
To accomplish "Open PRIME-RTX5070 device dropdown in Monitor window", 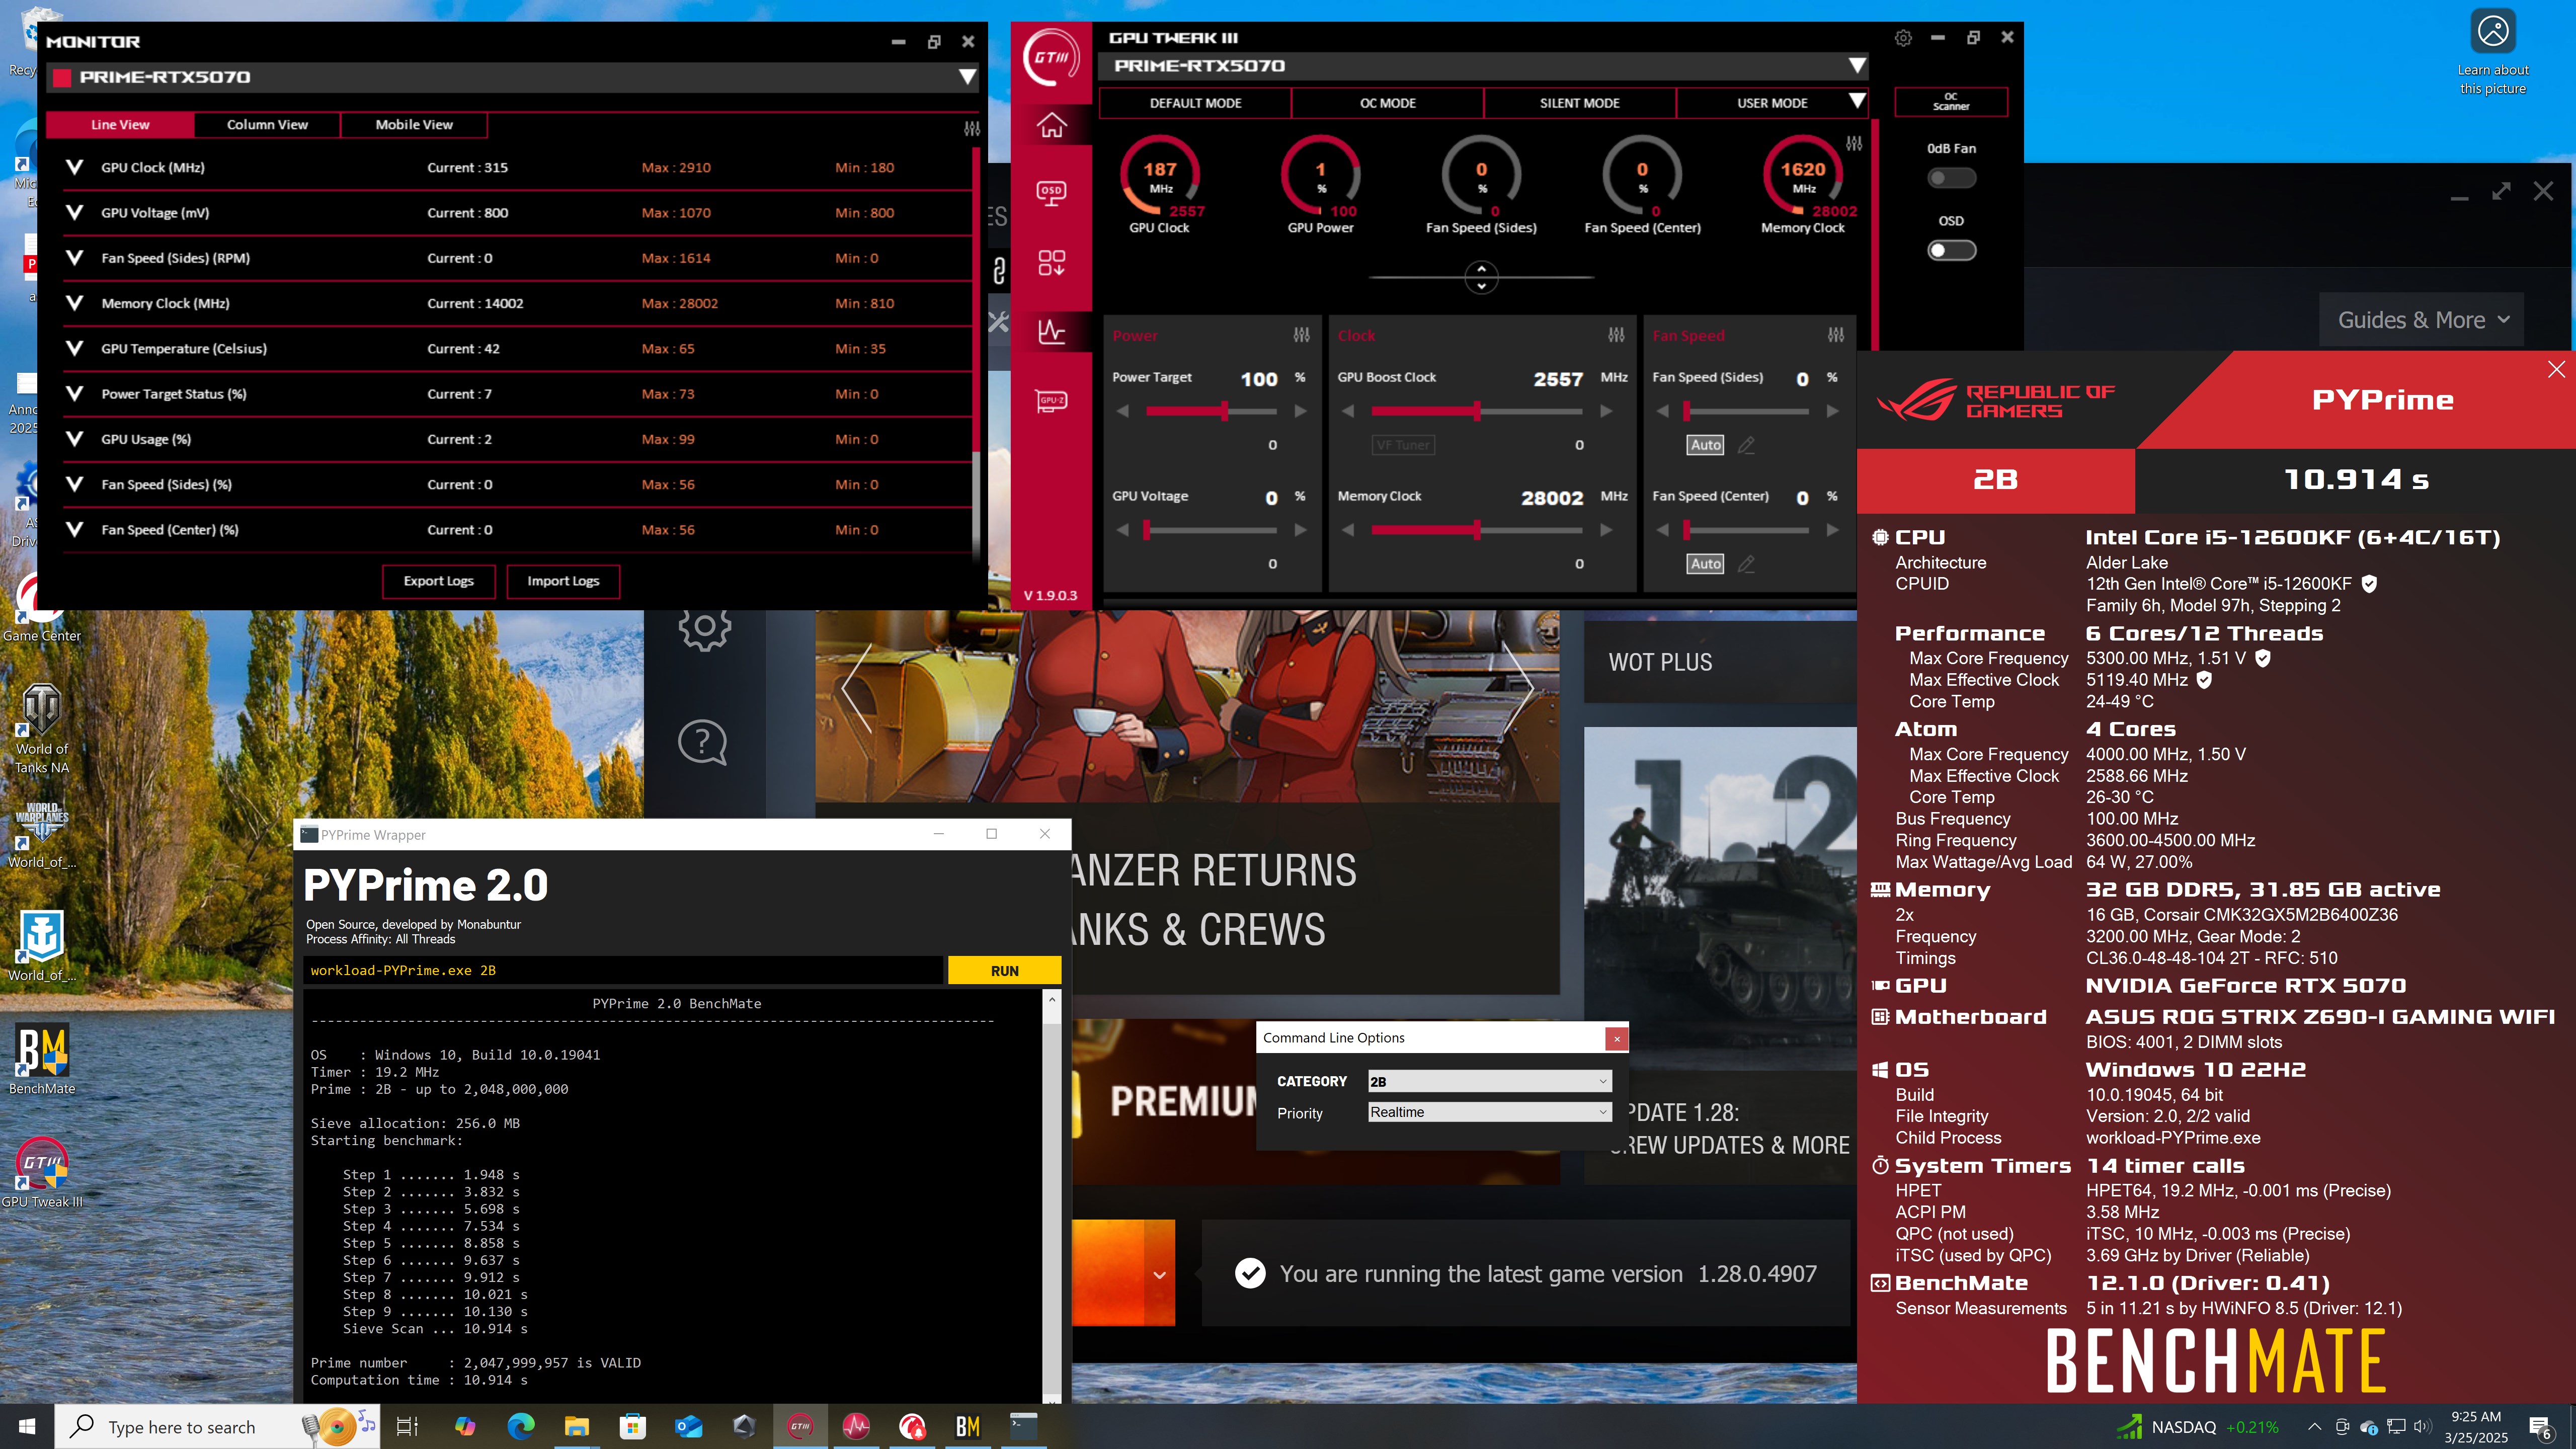I will [x=967, y=77].
